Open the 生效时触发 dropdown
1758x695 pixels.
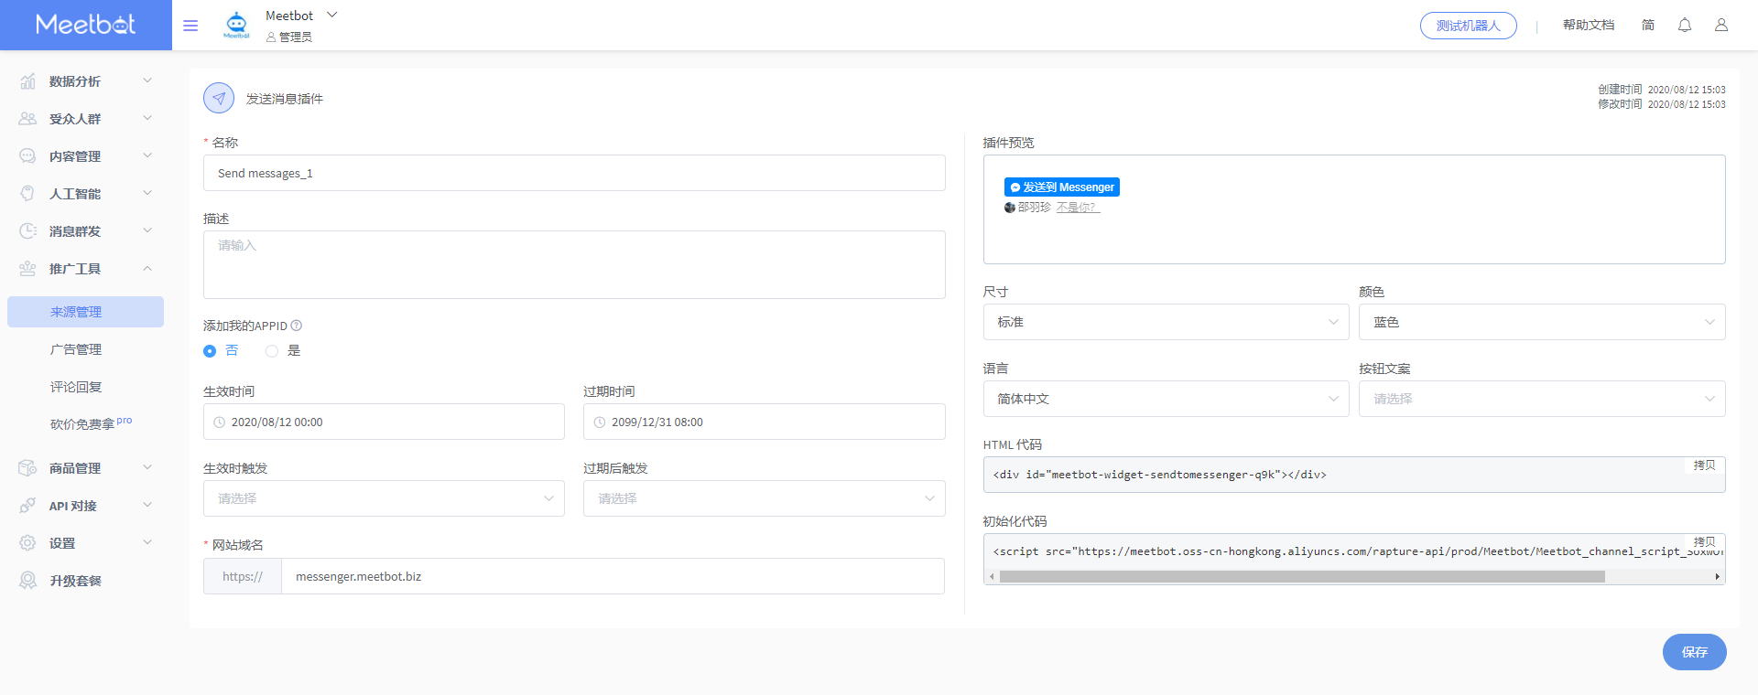pos(384,498)
